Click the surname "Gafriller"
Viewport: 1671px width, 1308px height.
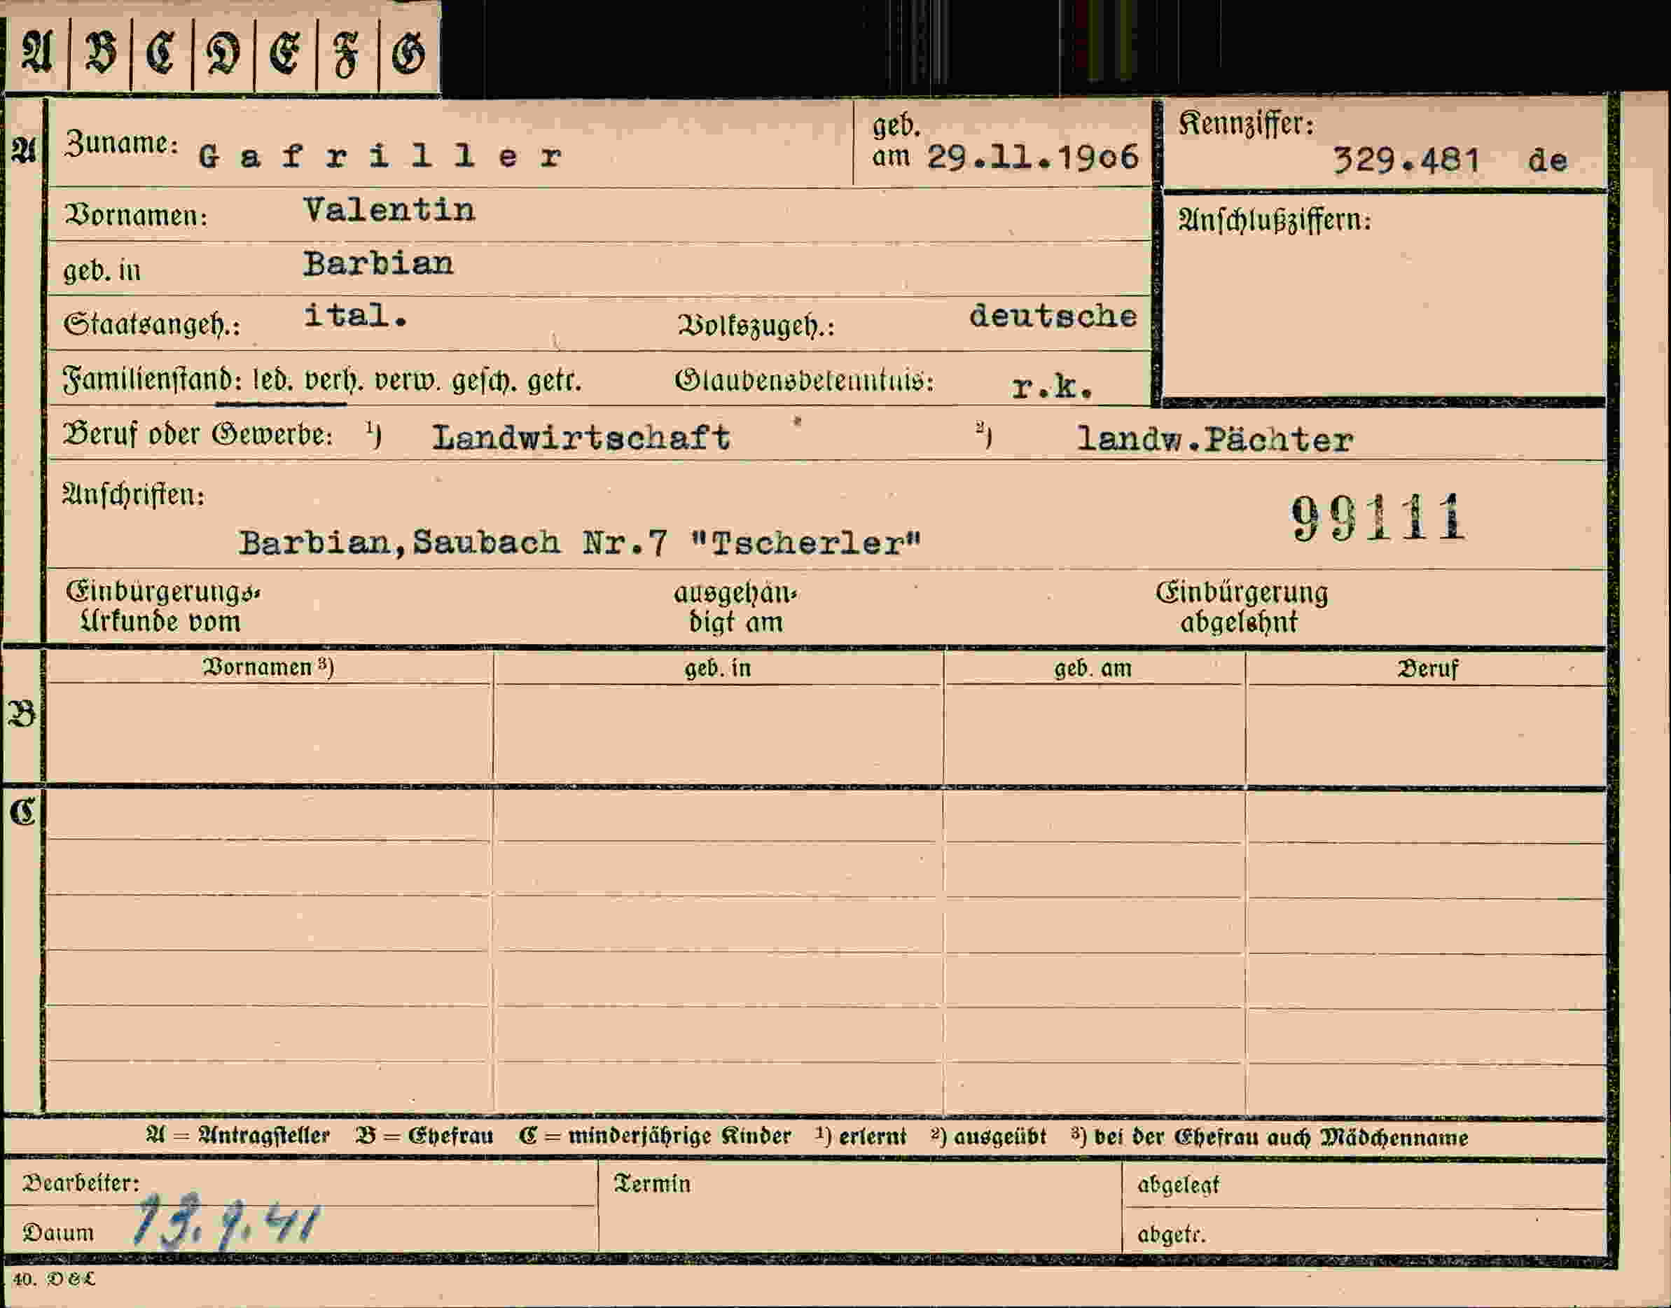pos(380,156)
